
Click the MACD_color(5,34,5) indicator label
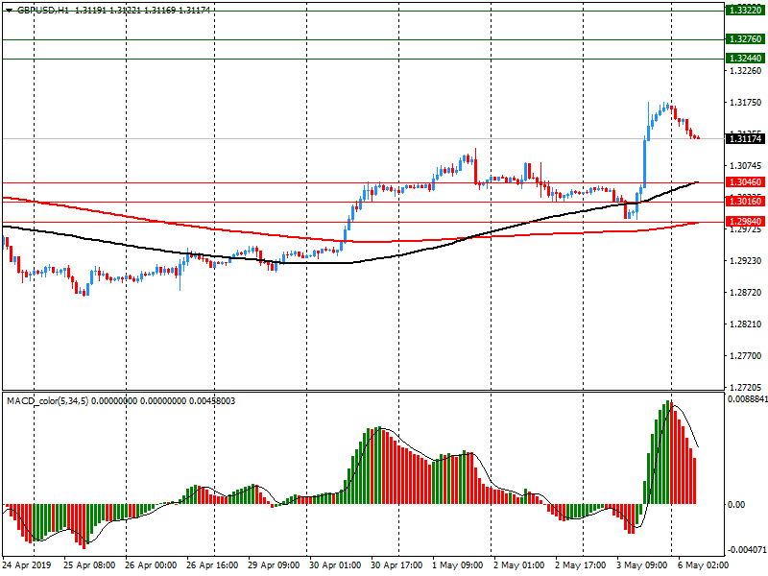[47, 399]
